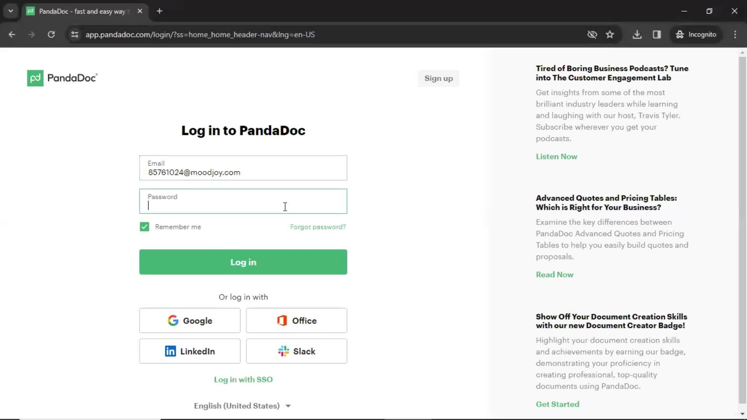Expand the browser sidebar panel
747x420 pixels.
point(657,34)
